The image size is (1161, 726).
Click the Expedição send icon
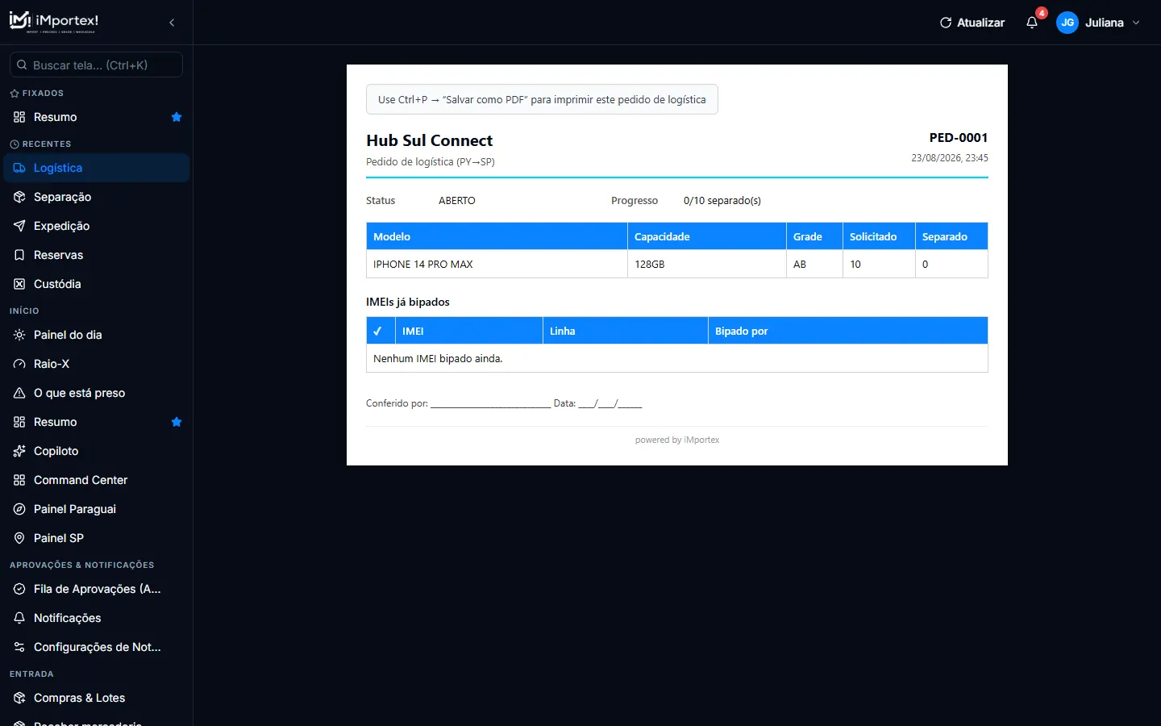coord(19,226)
